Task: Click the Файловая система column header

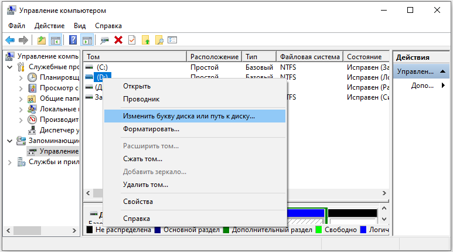Action: (x=309, y=57)
